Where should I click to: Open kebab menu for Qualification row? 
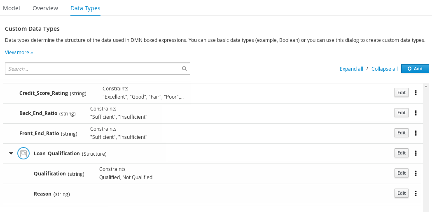[x=416, y=173]
